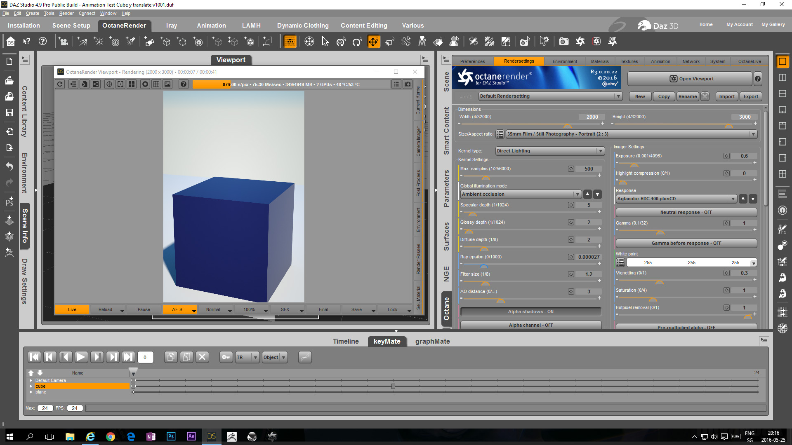
Task: Switch to the Materials tab
Action: 599,61
